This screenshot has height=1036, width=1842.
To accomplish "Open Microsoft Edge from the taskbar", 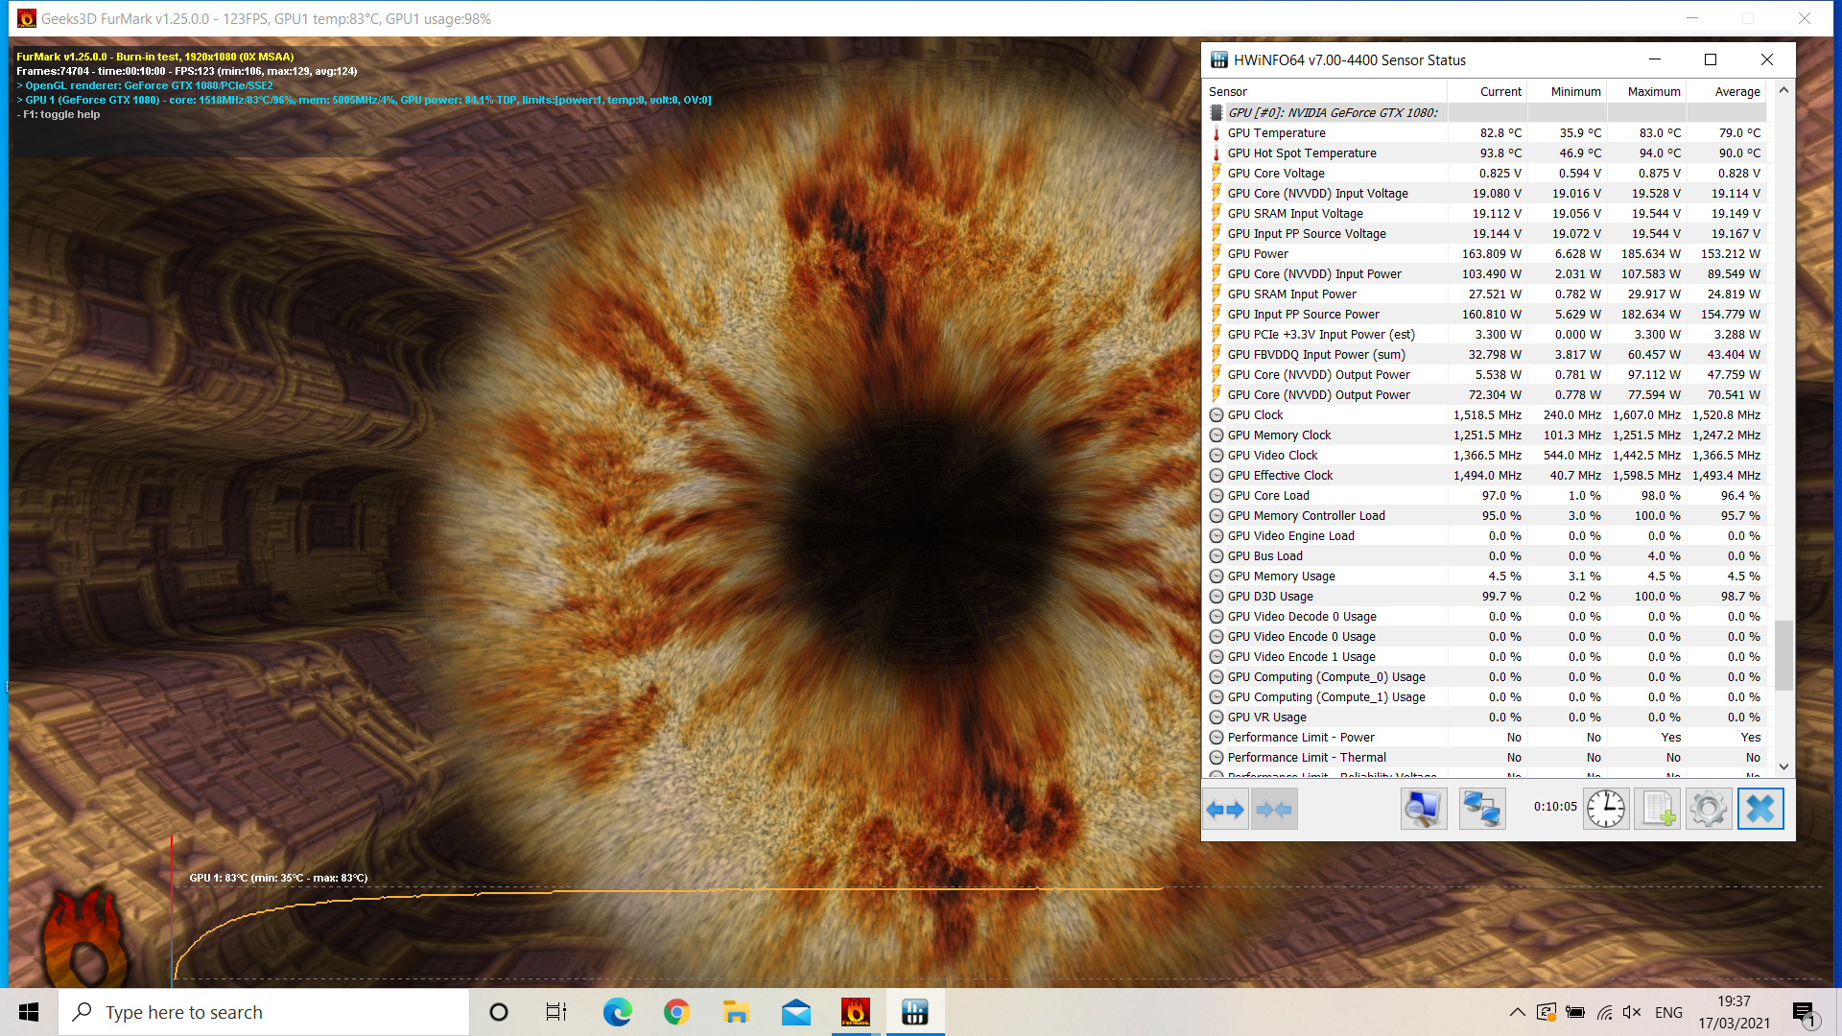I will [x=617, y=1012].
